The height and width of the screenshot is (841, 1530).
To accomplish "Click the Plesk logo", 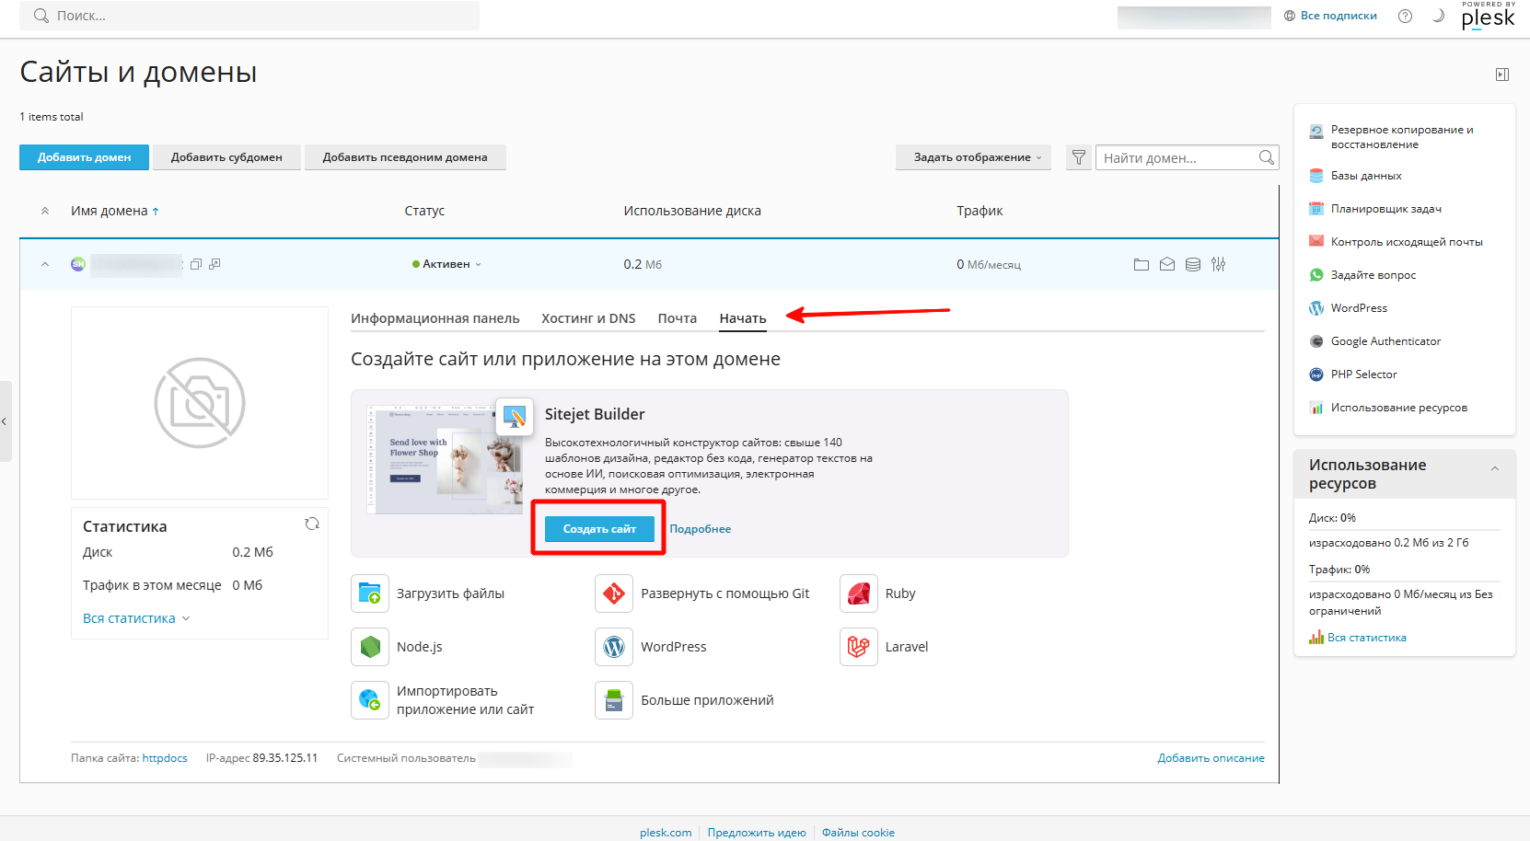I will click(x=1488, y=16).
